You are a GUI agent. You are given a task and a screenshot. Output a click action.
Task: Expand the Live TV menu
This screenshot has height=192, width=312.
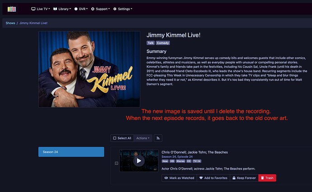pos(41,9)
